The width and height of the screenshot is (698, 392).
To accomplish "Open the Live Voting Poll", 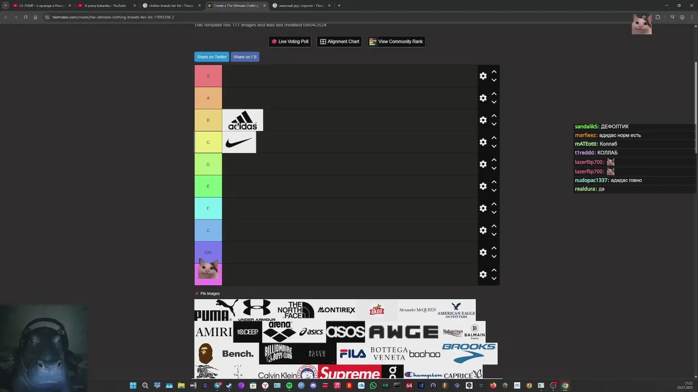I will pyautogui.click(x=290, y=41).
